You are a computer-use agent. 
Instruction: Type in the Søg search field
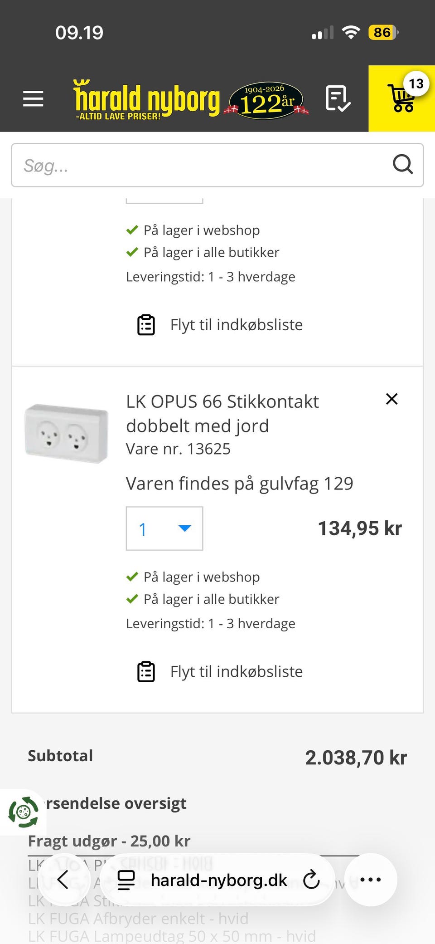point(199,166)
